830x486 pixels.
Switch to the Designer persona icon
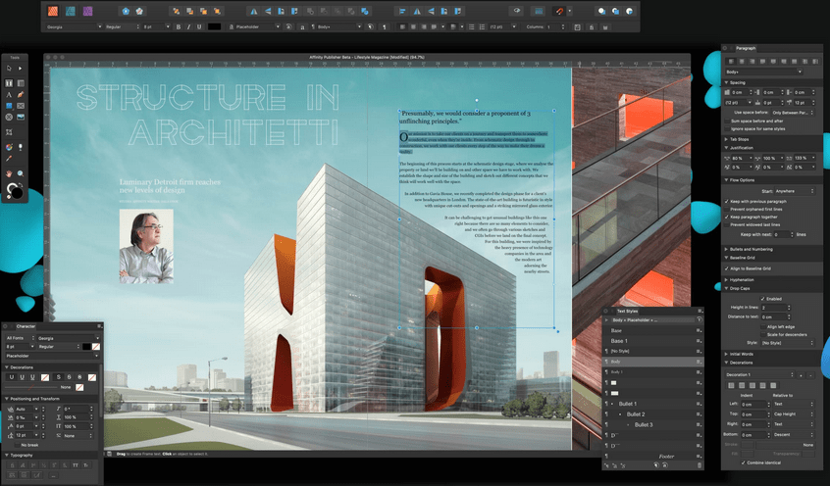tap(71, 11)
